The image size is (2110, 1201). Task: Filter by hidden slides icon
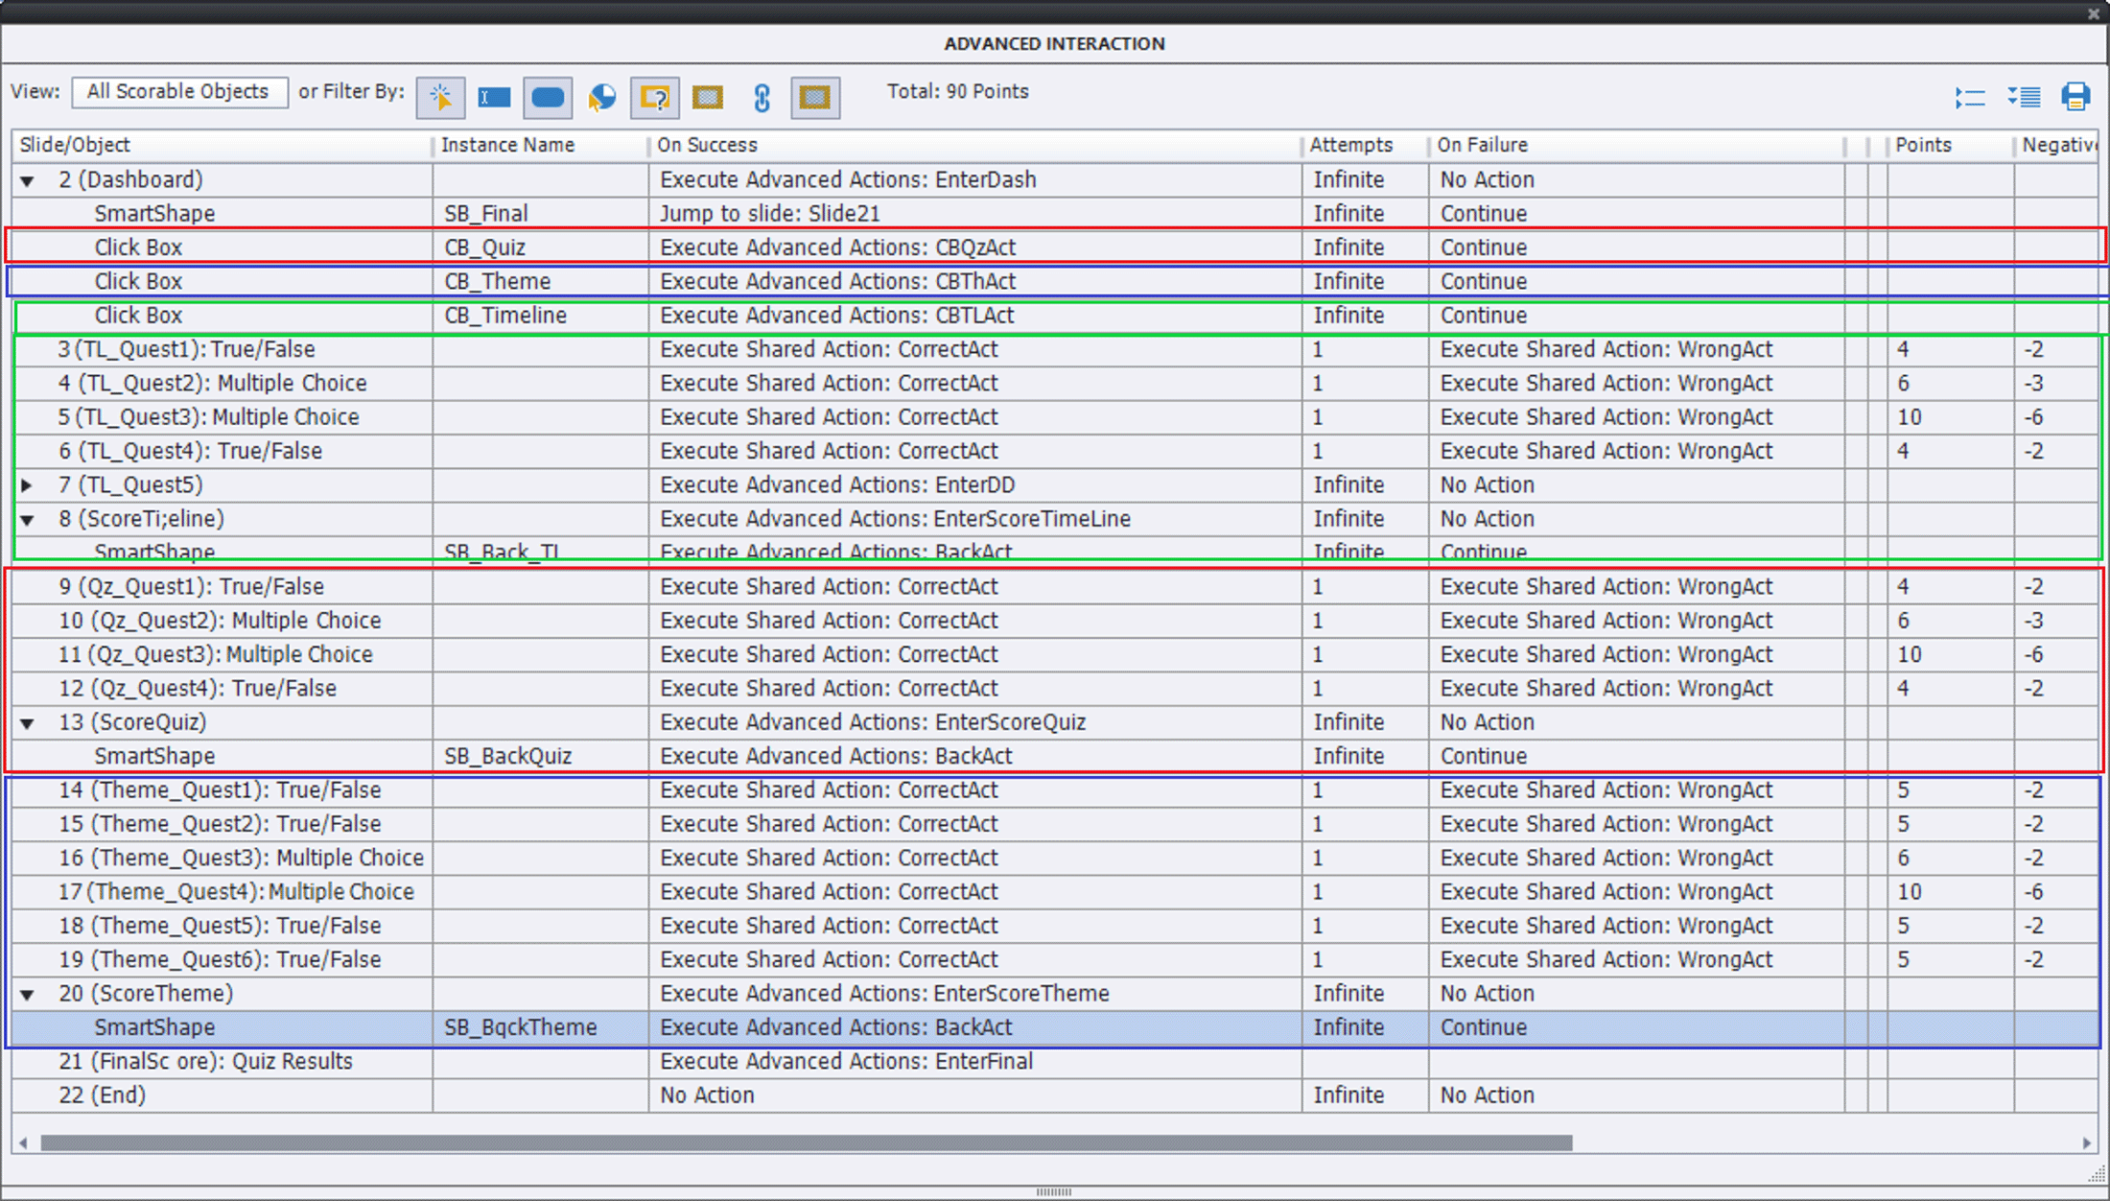click(x=708, y=97)
